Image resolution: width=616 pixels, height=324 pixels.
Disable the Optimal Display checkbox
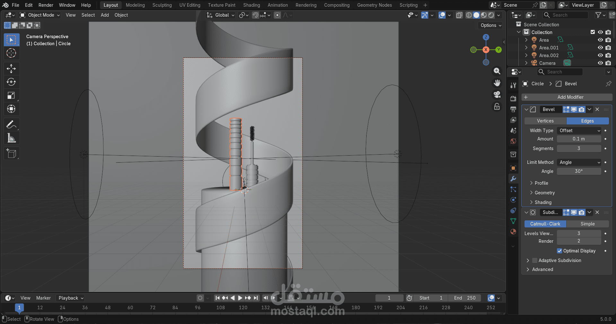coord(560,251)
